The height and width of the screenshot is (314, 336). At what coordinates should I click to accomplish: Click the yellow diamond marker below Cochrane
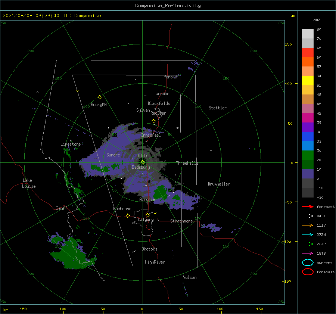click(x=128, y=215)
